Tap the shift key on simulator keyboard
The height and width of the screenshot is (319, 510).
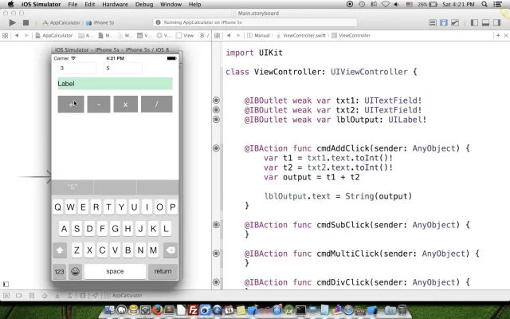point(60,250)
